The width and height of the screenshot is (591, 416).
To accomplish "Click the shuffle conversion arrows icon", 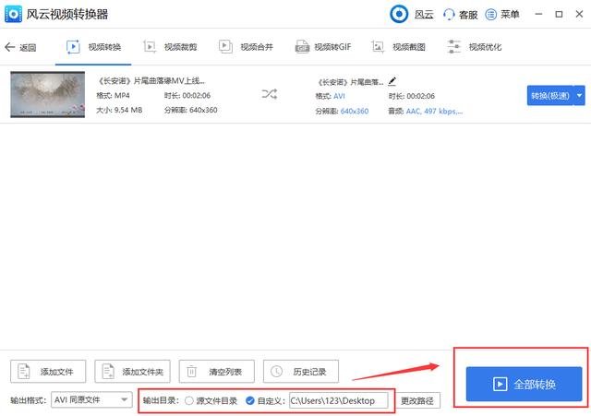I will (x=270, y=94).
